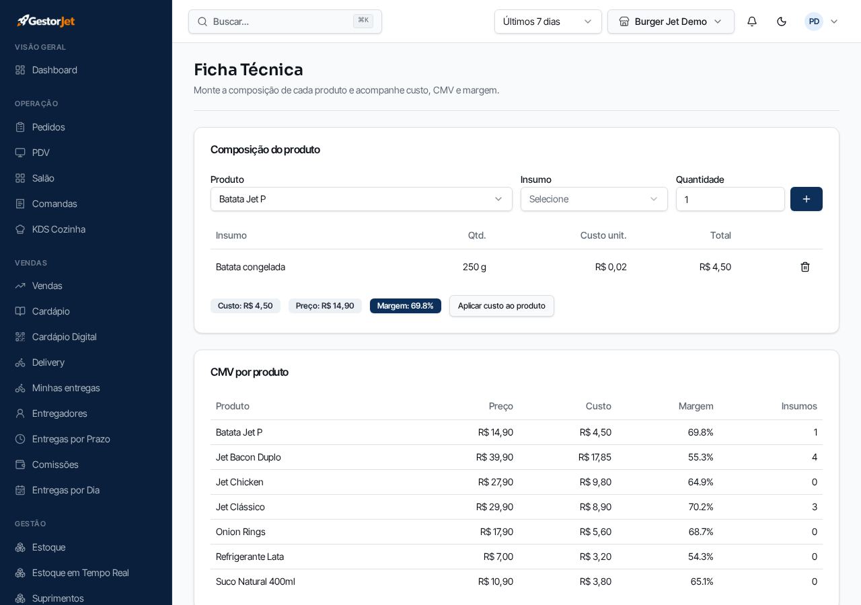This screenshot has width=861, height=605.
Task: Open notifications bell
Action: [x=752, y=22]
